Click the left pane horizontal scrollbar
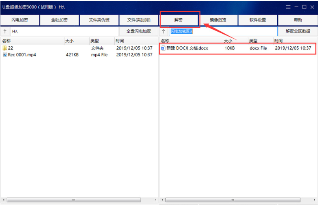The height and width of the screenshot is (206, 320). (73, 200)
